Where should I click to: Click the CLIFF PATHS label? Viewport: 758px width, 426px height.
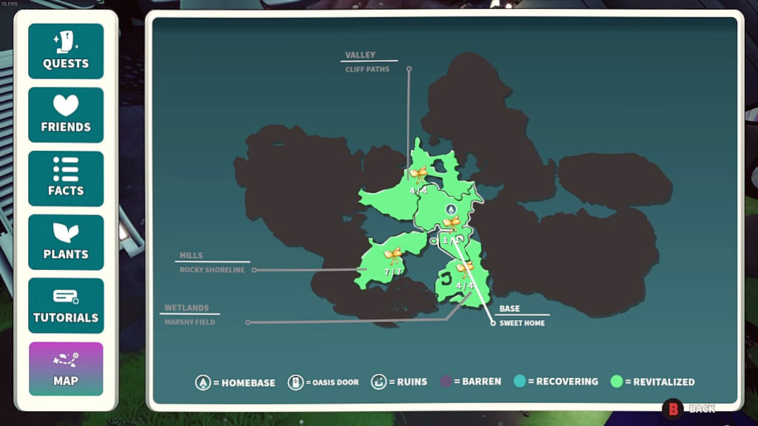coord(367,69)
